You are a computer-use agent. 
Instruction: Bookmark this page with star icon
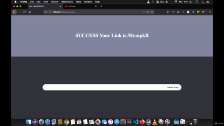(x=152, y=12)
